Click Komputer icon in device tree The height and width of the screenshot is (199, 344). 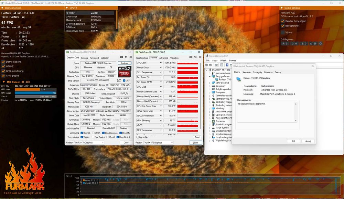pyautogui.click(x=213, y=92)
